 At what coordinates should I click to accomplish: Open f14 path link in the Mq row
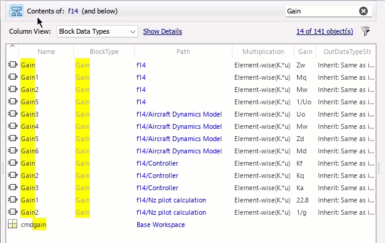point(141,77)
